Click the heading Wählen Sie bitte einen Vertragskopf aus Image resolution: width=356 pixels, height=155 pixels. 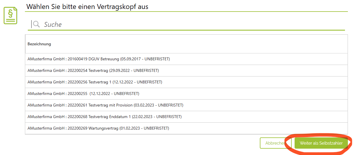click(87, 6)
